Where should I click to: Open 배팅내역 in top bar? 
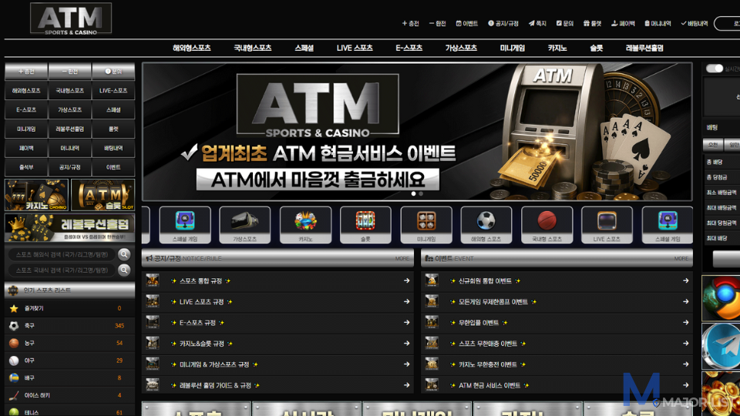coord(695,23)
